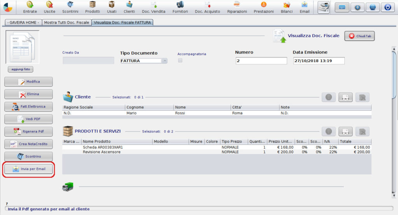Screen dimensions: 398x215
Task: Click remove icon in Cliente section
Action: 363,97
